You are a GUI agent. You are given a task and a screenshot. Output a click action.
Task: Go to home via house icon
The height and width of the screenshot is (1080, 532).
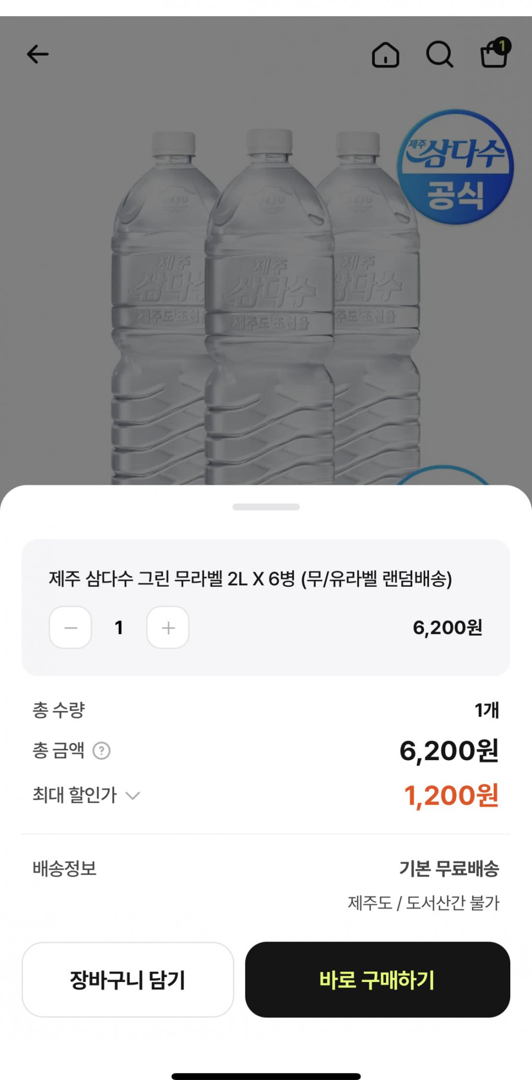coord(385,54)
